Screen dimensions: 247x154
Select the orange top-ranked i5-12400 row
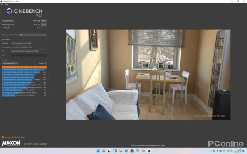pos(24,67)
